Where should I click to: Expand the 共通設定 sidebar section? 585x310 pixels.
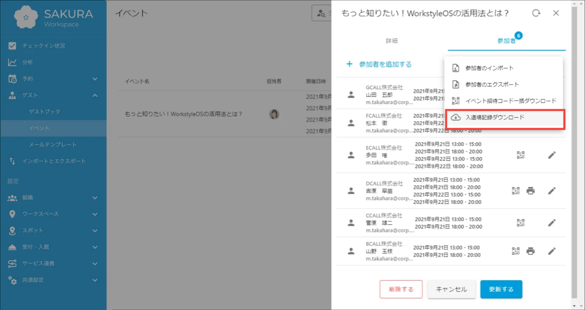click(x=53, y=280)
